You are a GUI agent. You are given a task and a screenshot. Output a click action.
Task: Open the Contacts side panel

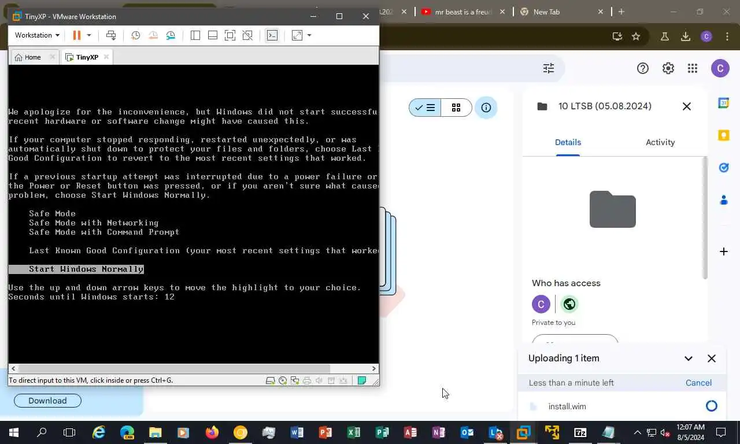coord(723,200)
